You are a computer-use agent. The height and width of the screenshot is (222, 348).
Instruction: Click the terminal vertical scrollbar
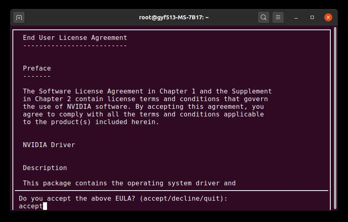[x=335, y=118]
